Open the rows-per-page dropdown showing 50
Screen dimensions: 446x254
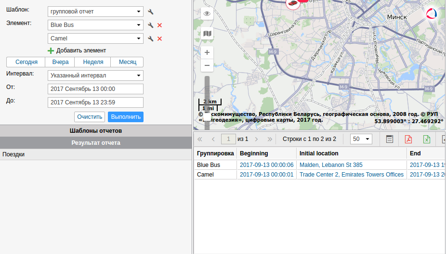(x=361, y=139)
